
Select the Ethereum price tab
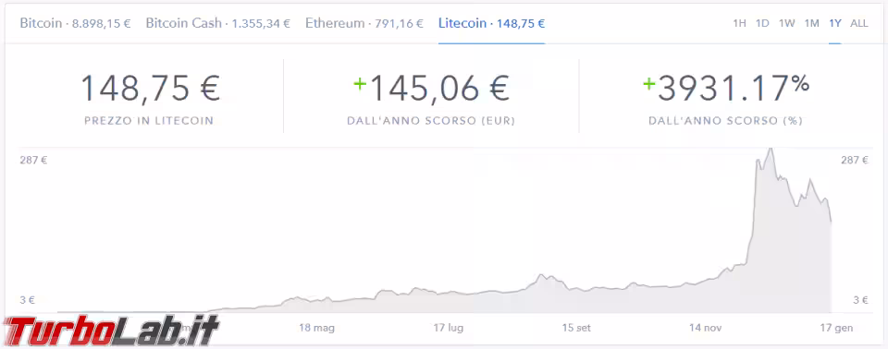pyautogui.click(x=364, y=24)
